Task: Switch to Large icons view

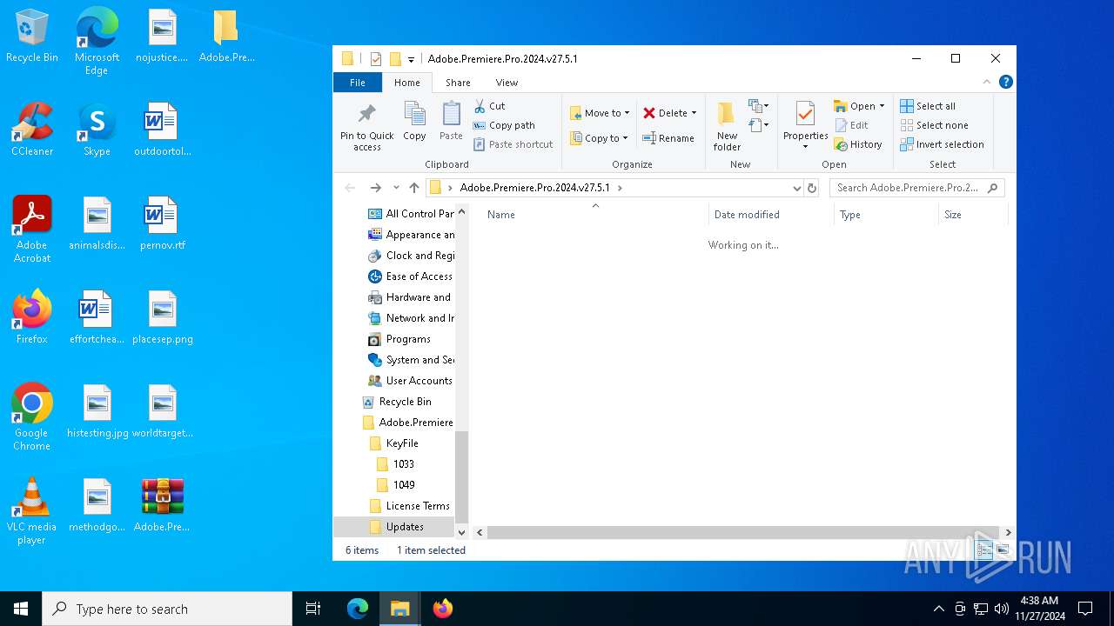Action: [1002, 549]
